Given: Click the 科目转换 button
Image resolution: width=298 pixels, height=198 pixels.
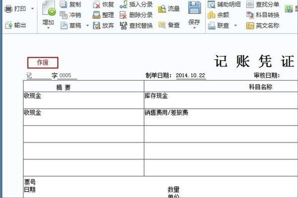Looking at the screenshot, I should click(x=250, y=15).
